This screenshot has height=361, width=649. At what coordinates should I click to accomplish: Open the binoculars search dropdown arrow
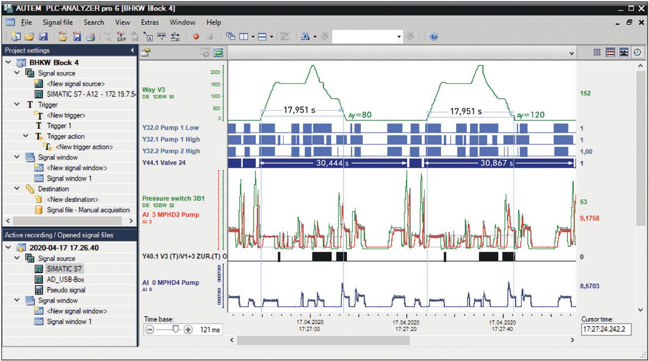(315, 37)
